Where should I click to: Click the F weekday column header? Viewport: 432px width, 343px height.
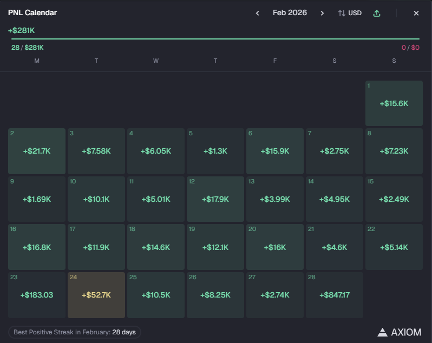pyautogui.click(x=274, y=61)
